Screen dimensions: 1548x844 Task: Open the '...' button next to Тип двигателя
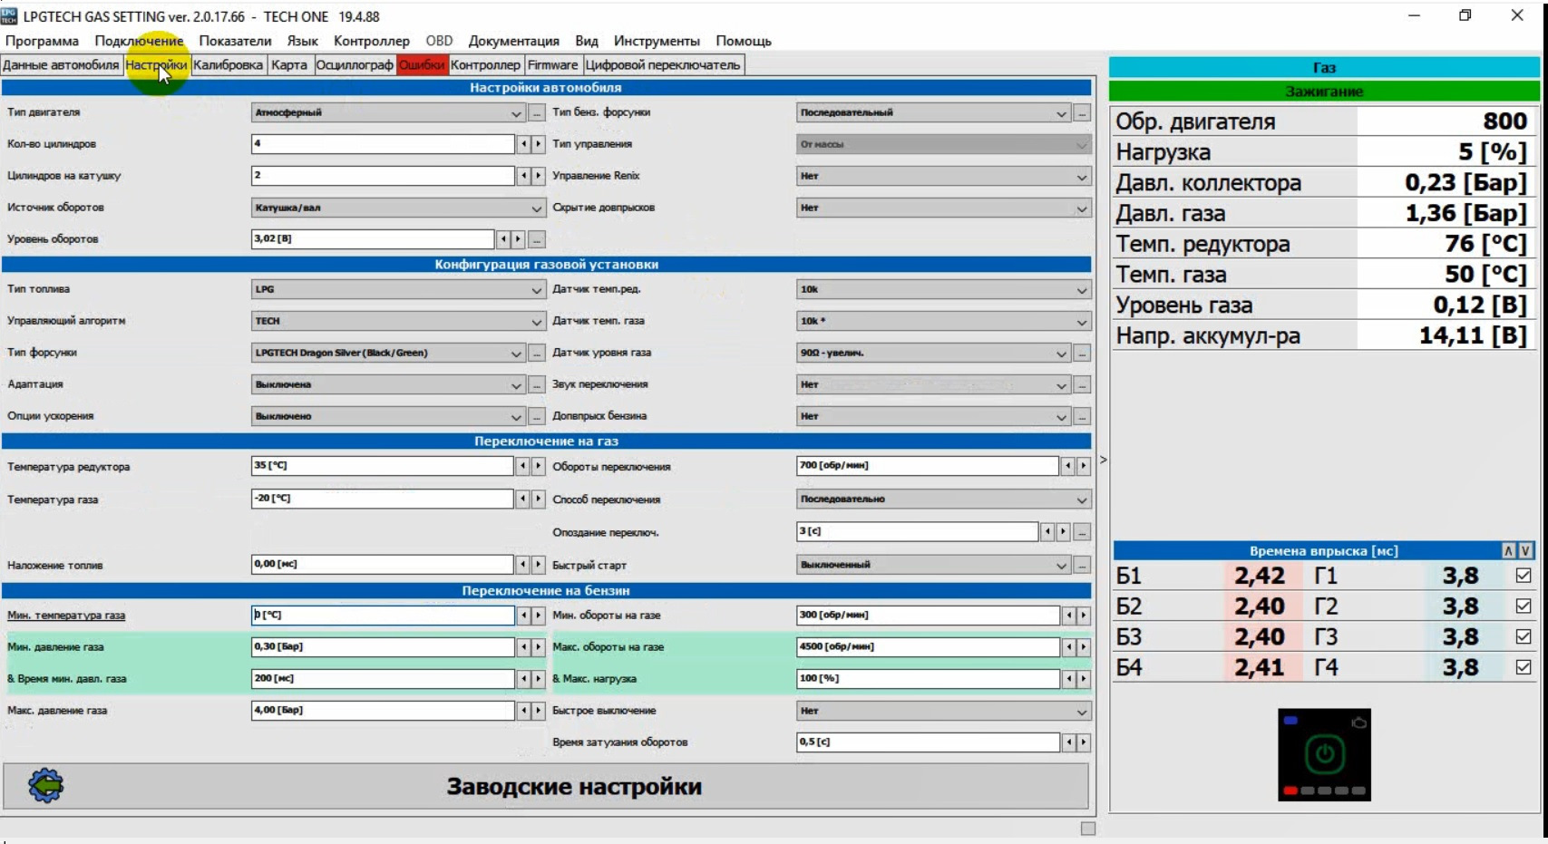coord(537,113)
